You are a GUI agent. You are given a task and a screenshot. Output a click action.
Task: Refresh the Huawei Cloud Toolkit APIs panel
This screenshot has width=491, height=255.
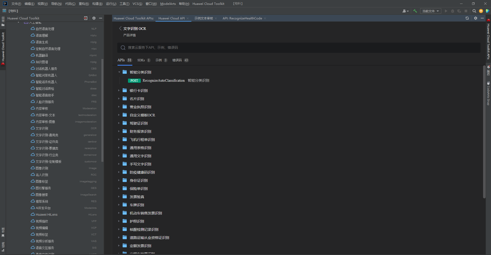point(467,18)
